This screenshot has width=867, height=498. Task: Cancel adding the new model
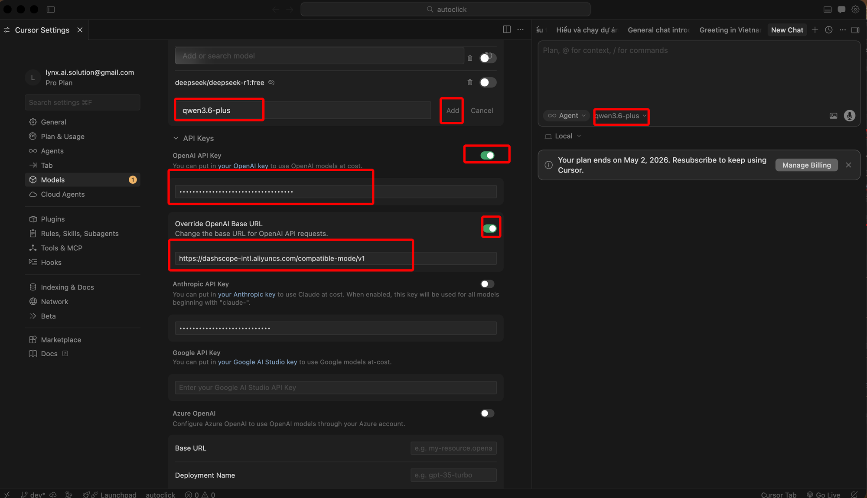point(482,111)
